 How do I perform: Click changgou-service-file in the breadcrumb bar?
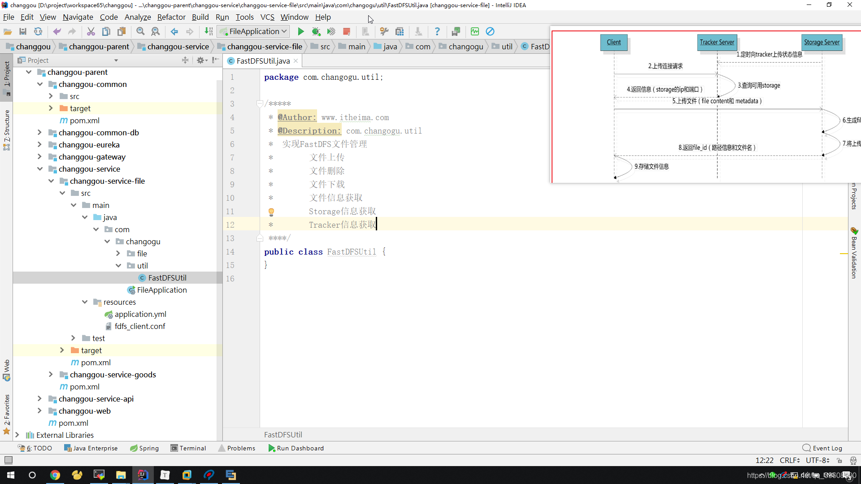point(260,47)
